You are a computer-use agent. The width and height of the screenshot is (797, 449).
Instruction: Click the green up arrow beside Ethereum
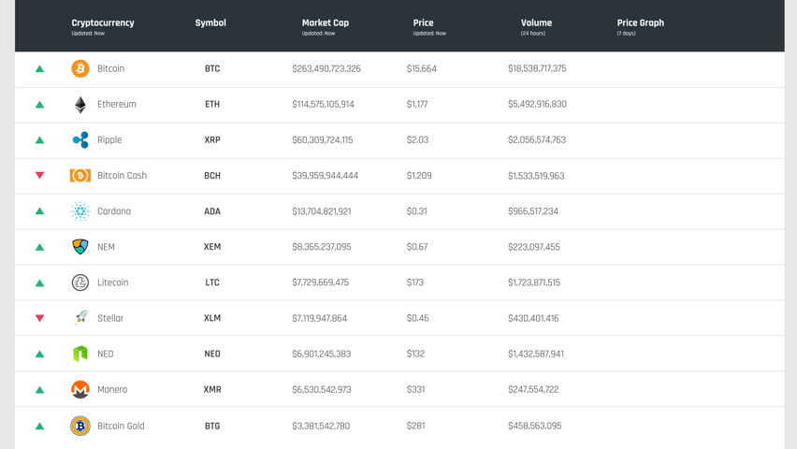click(39, 104)
